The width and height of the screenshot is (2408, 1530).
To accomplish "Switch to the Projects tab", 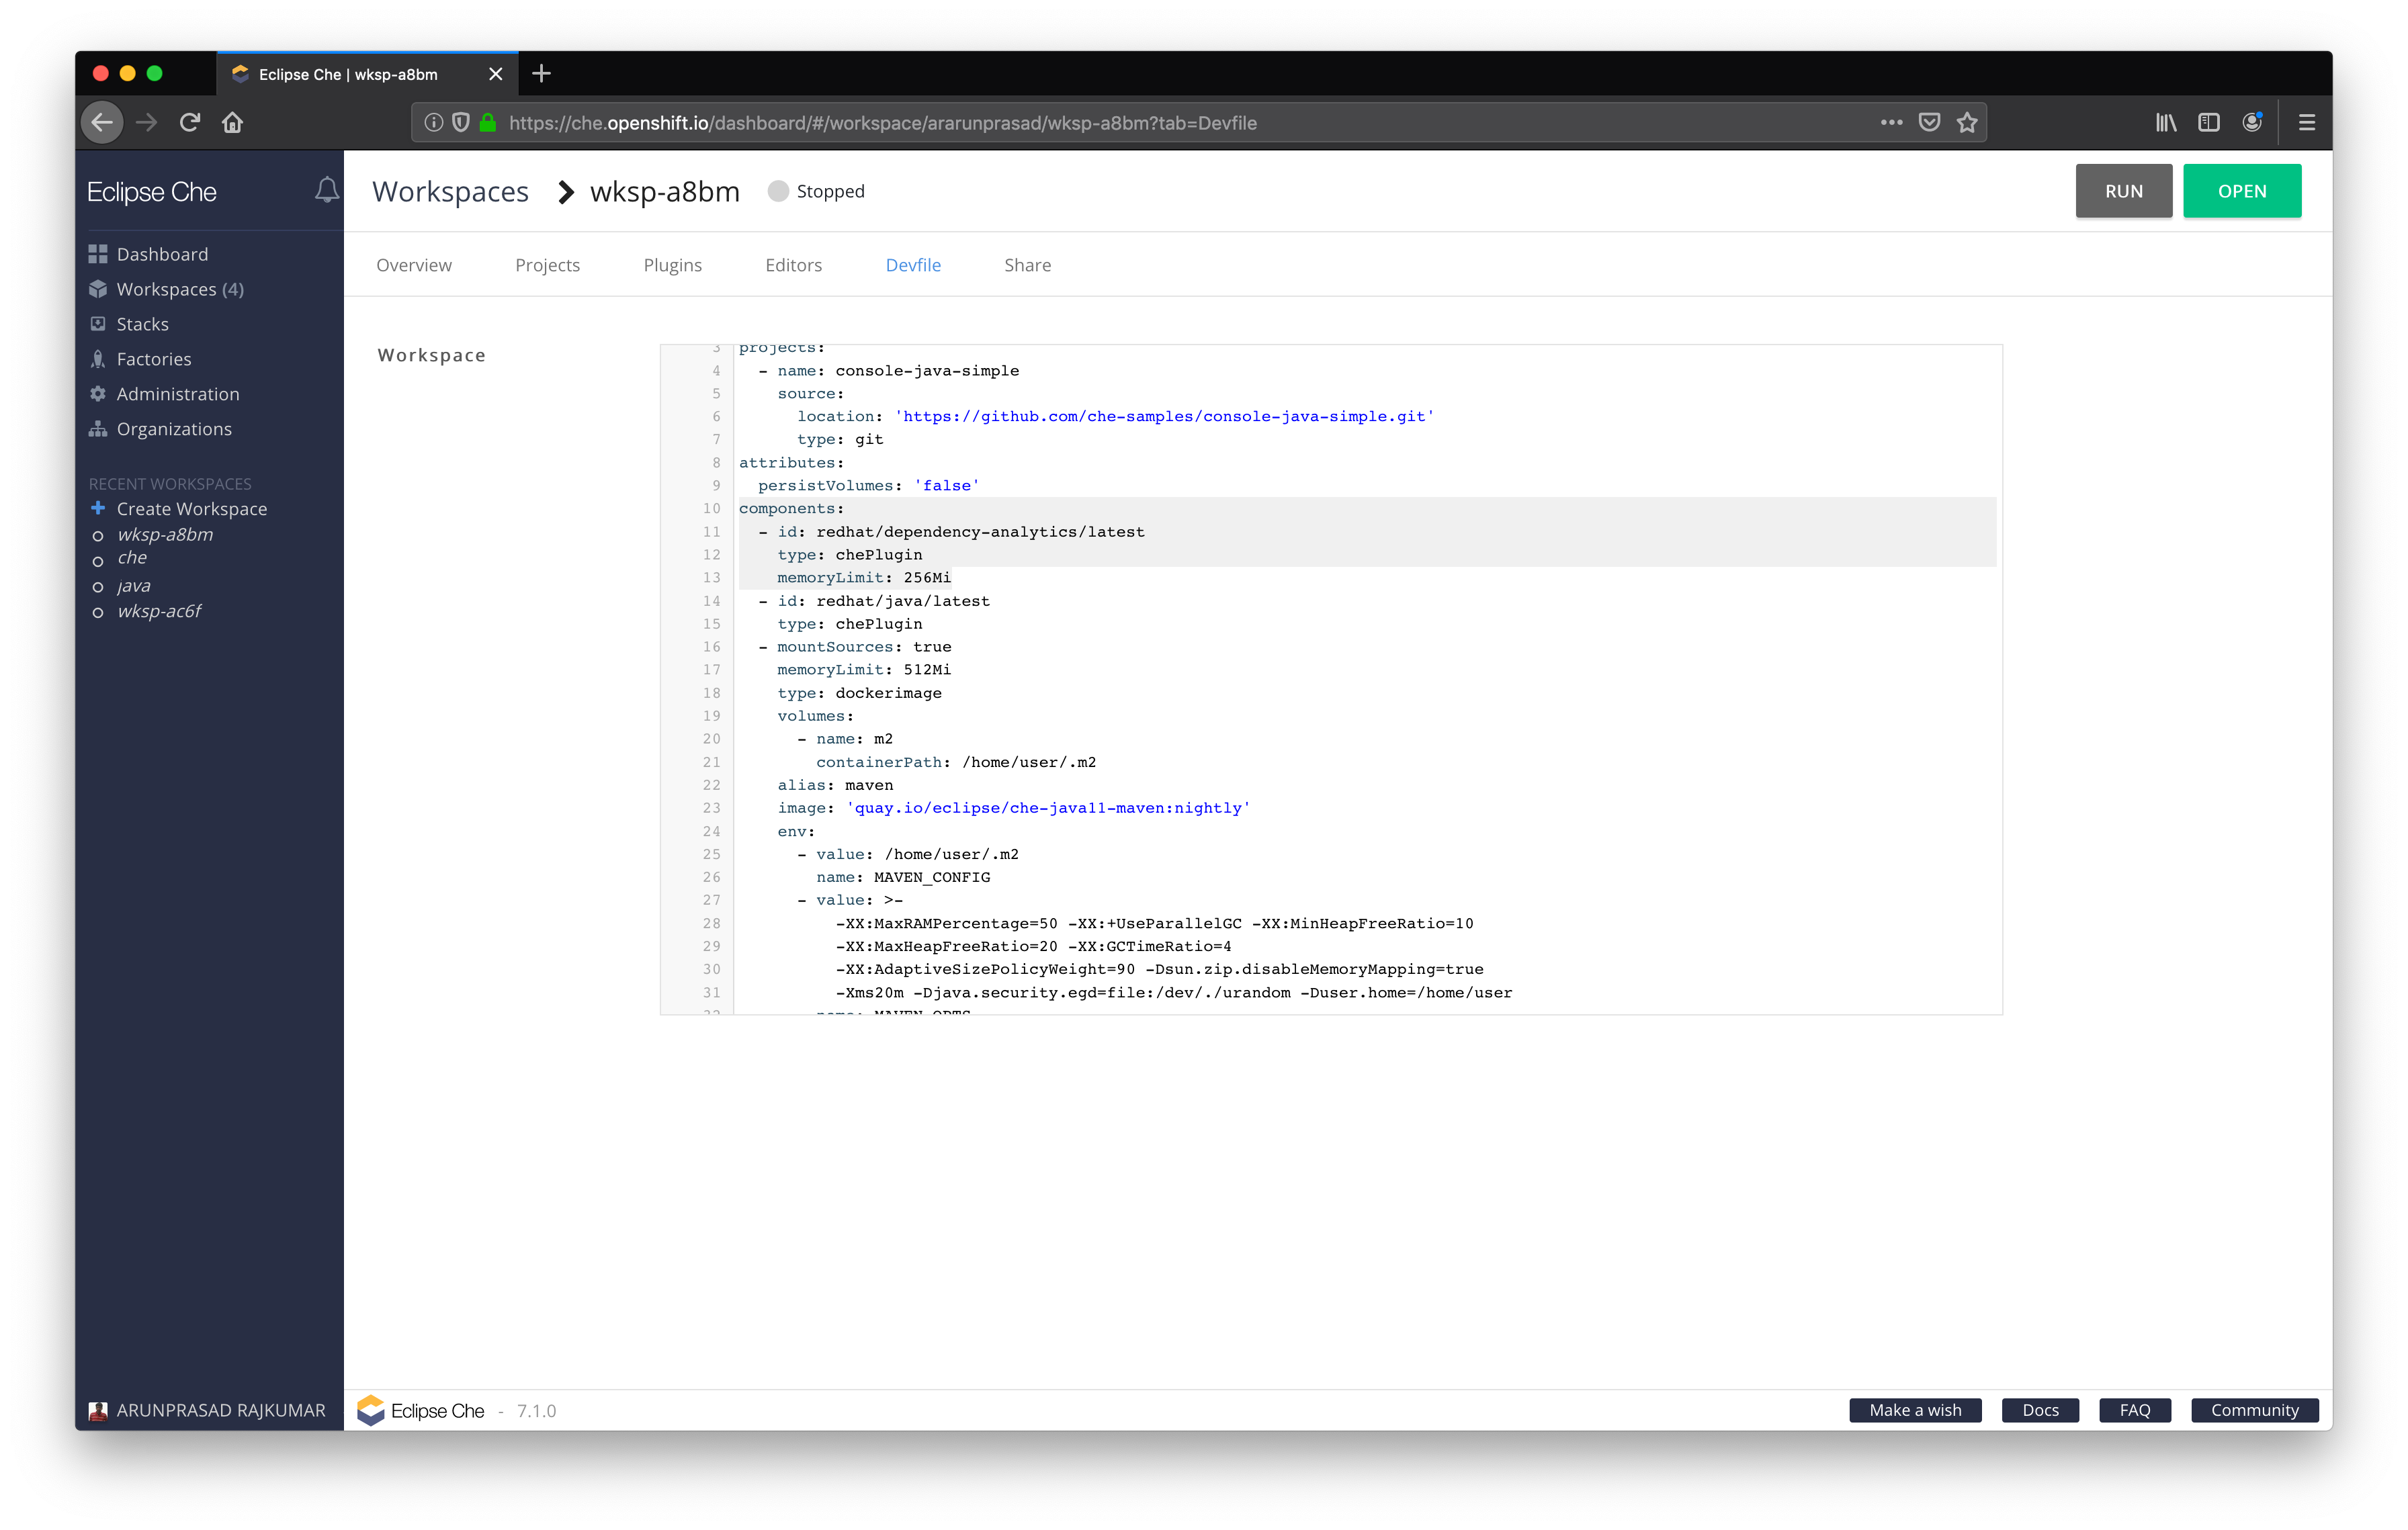I will (547, 265).
